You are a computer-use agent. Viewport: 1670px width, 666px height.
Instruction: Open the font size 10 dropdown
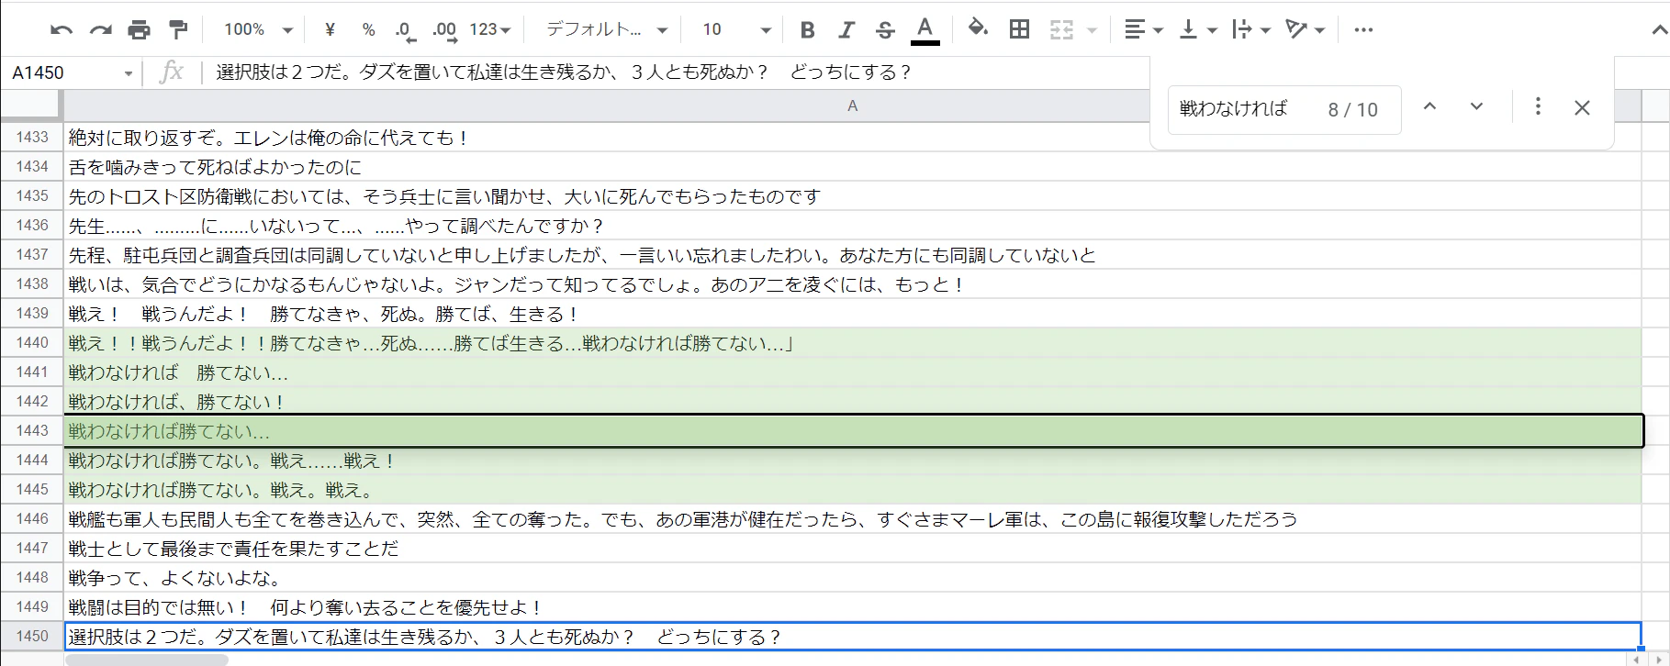point(736,30)
